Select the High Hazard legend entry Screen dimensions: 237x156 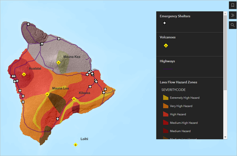pyautogui.click(x=178, y=114)
